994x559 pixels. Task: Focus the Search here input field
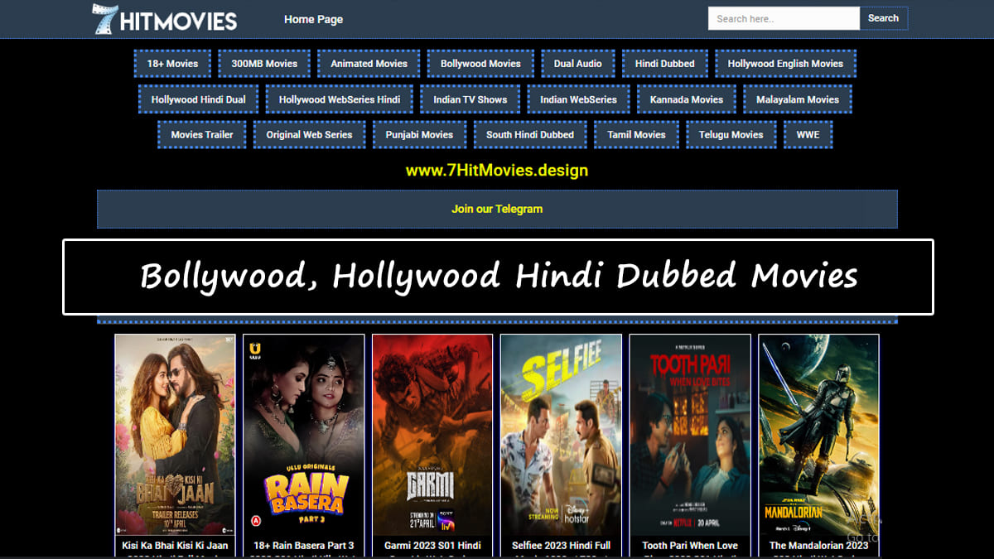coord(784,18)
